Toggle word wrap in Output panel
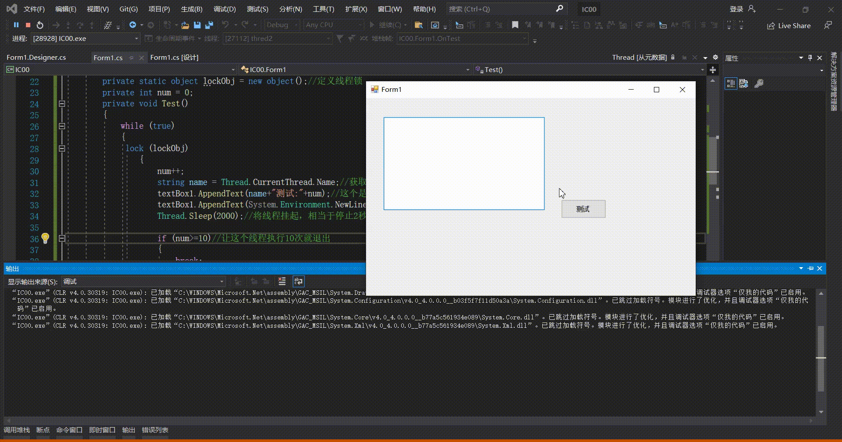The image size is (842, 442). 298,282
